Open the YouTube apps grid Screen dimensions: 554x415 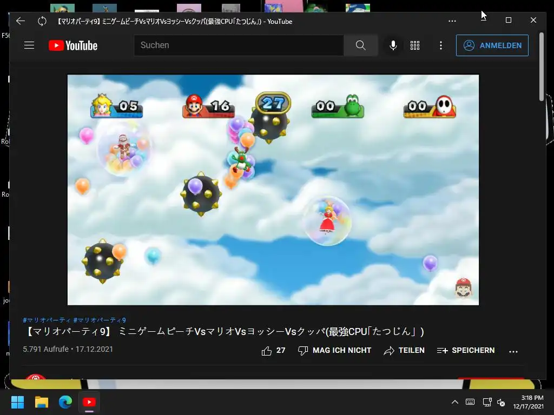pyautogui.click(x=415, y=45)
